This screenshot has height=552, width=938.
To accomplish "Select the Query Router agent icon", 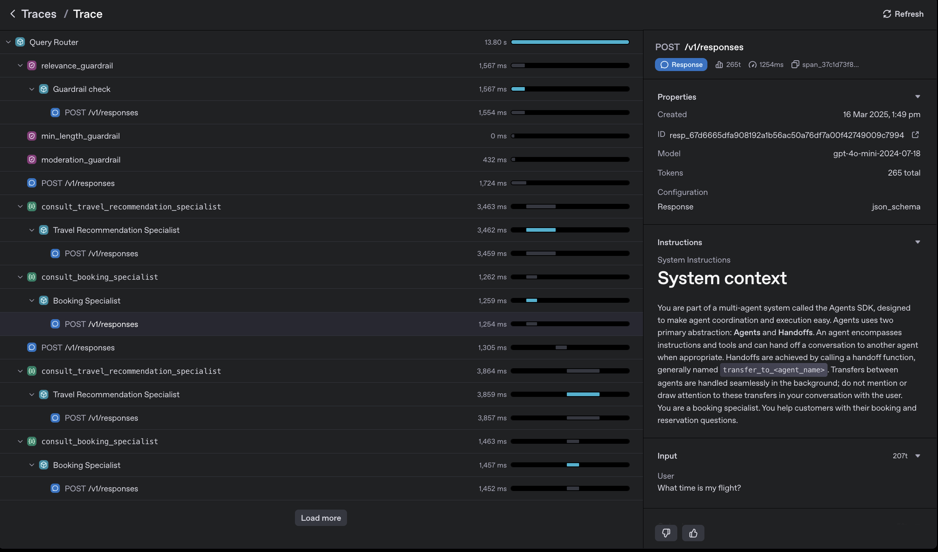I will coord(20,42).
